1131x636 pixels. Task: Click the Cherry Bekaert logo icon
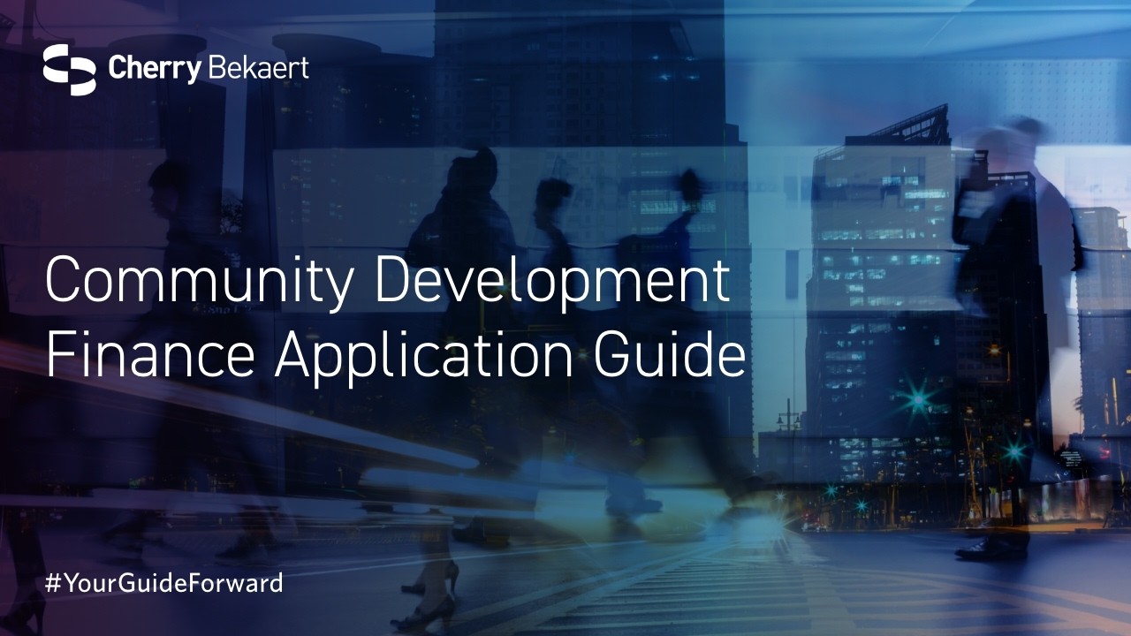pos(69,69)
